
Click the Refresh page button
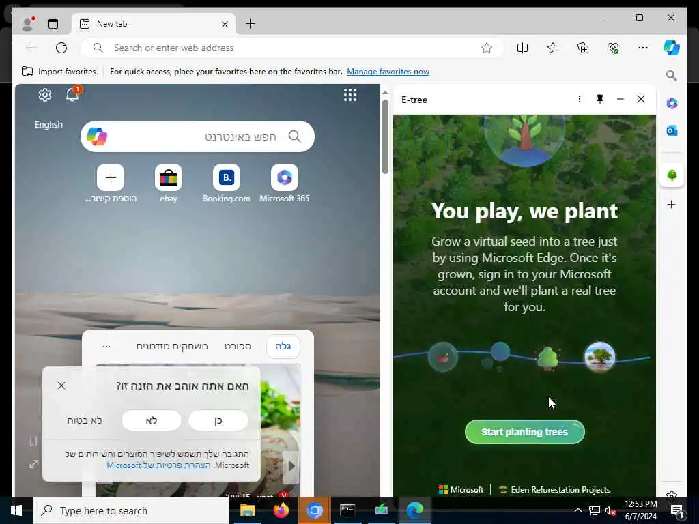pyautogui.click(x=61, y=48)
